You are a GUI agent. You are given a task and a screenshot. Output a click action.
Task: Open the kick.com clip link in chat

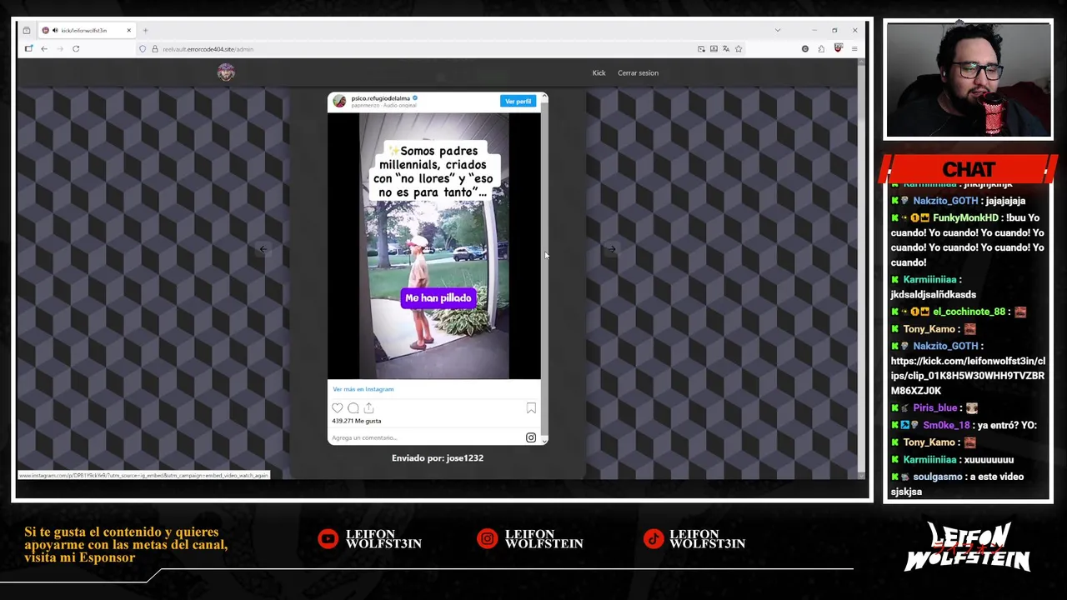[968, 376]
